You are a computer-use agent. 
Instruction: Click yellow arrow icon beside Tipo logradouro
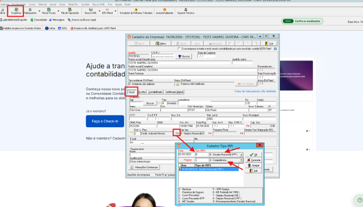[x=159, y=103]
